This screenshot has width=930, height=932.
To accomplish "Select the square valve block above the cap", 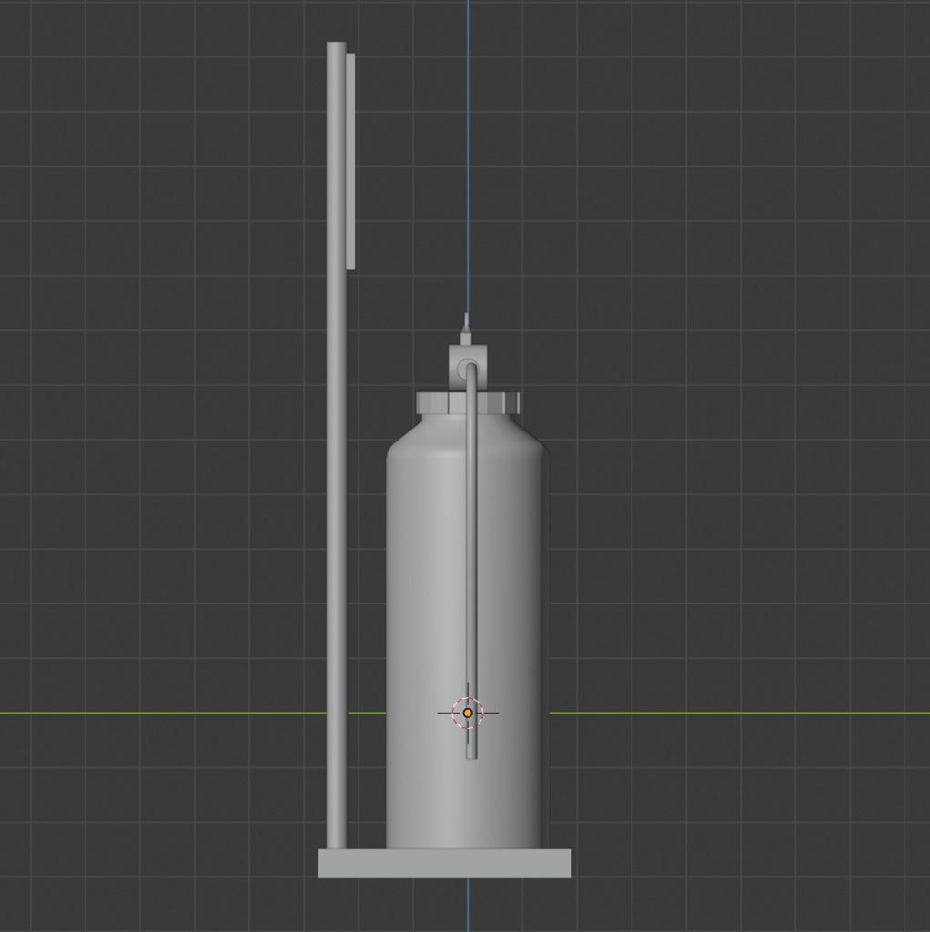I will coord(468,368).
